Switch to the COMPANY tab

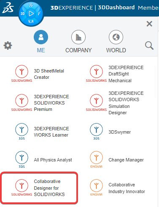(78, 41)
